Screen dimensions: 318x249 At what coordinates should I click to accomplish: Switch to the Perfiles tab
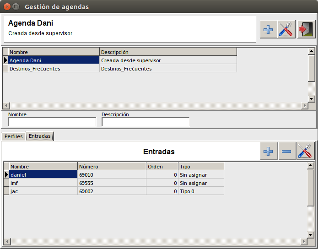point(14,136)
